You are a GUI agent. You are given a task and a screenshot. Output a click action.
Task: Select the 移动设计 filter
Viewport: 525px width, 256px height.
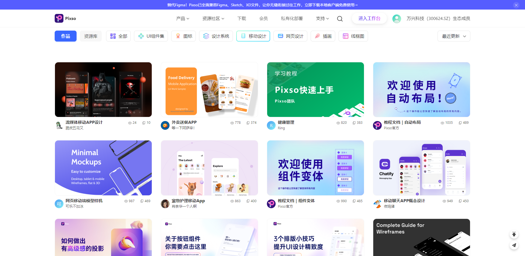pos(253,36)
